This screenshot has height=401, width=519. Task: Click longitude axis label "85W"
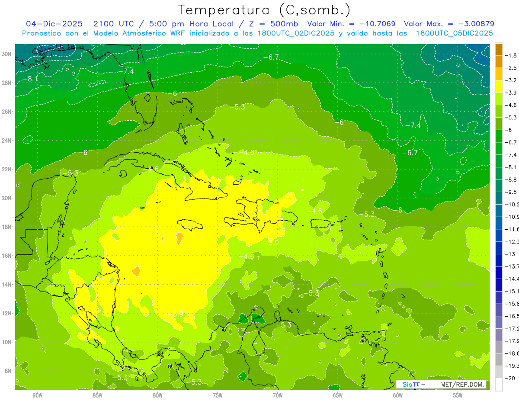click(97, 395)
